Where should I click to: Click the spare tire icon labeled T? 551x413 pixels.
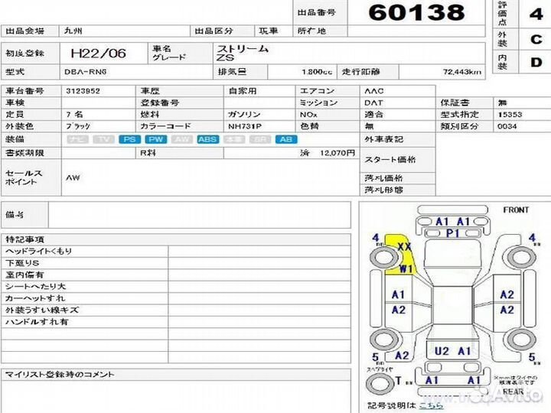(x=379, y=383)
